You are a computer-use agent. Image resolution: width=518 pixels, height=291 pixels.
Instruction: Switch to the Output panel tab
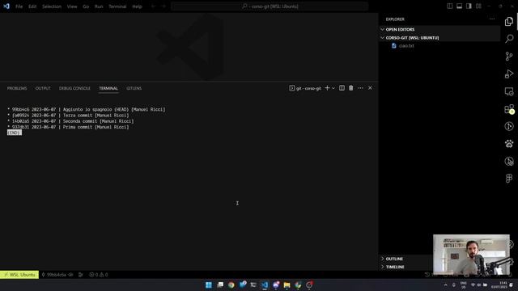coord(43,88)
